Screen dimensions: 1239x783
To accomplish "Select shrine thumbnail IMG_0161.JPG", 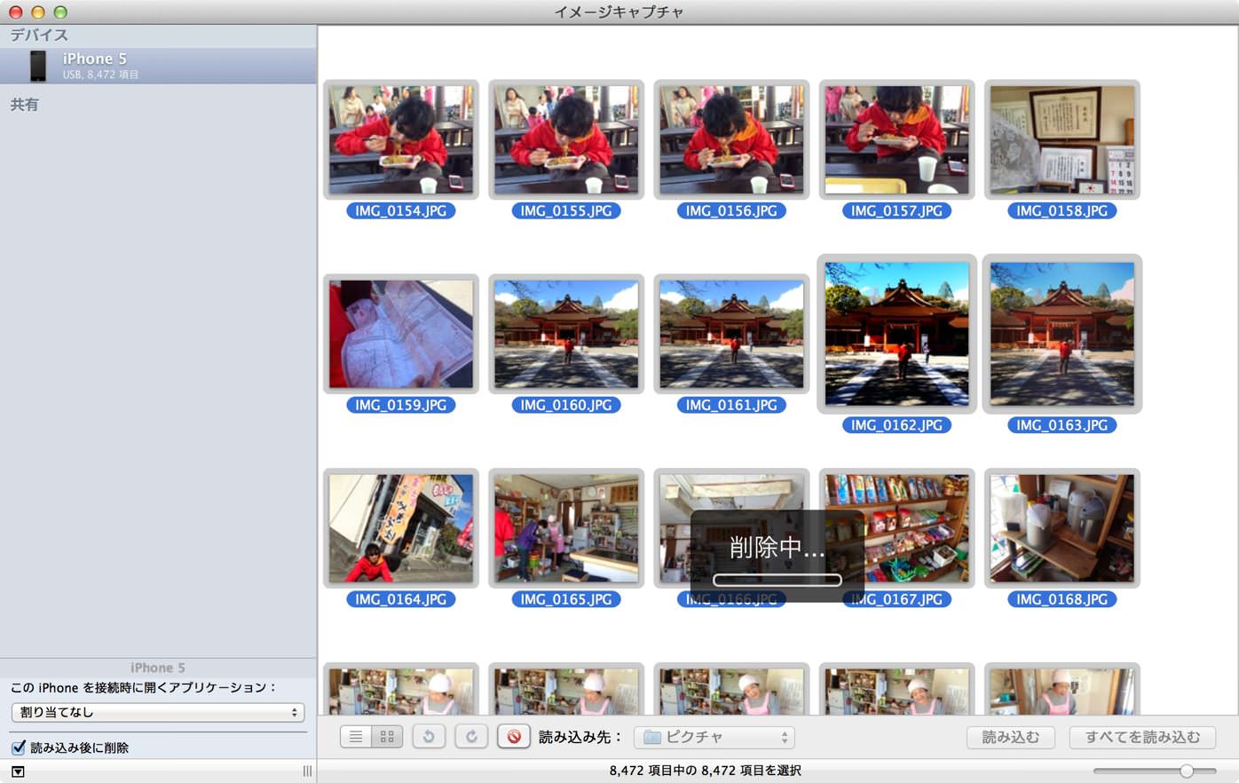I will 731,334.
